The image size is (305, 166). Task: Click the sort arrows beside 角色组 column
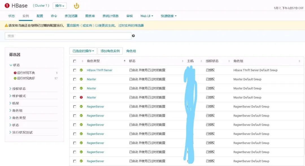click(299, 61)
